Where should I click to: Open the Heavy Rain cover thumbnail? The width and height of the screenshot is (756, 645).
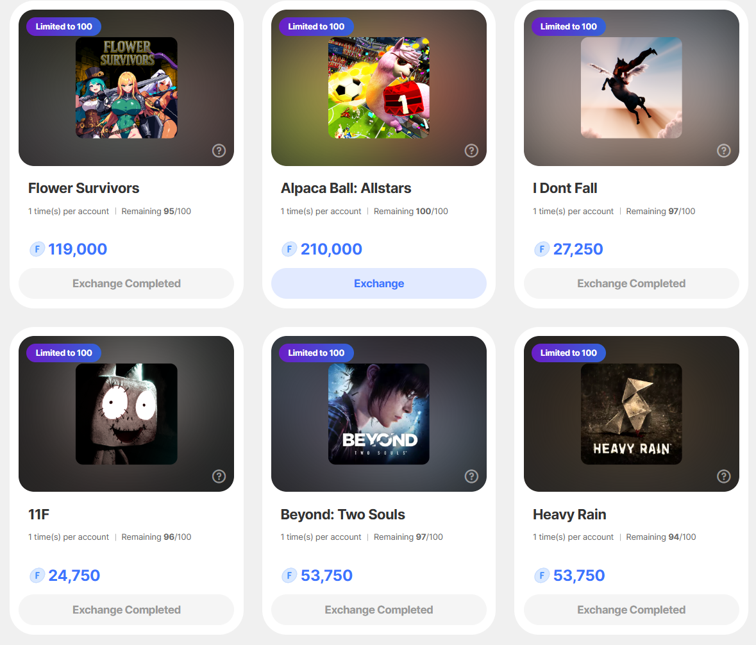click(631, 414)
